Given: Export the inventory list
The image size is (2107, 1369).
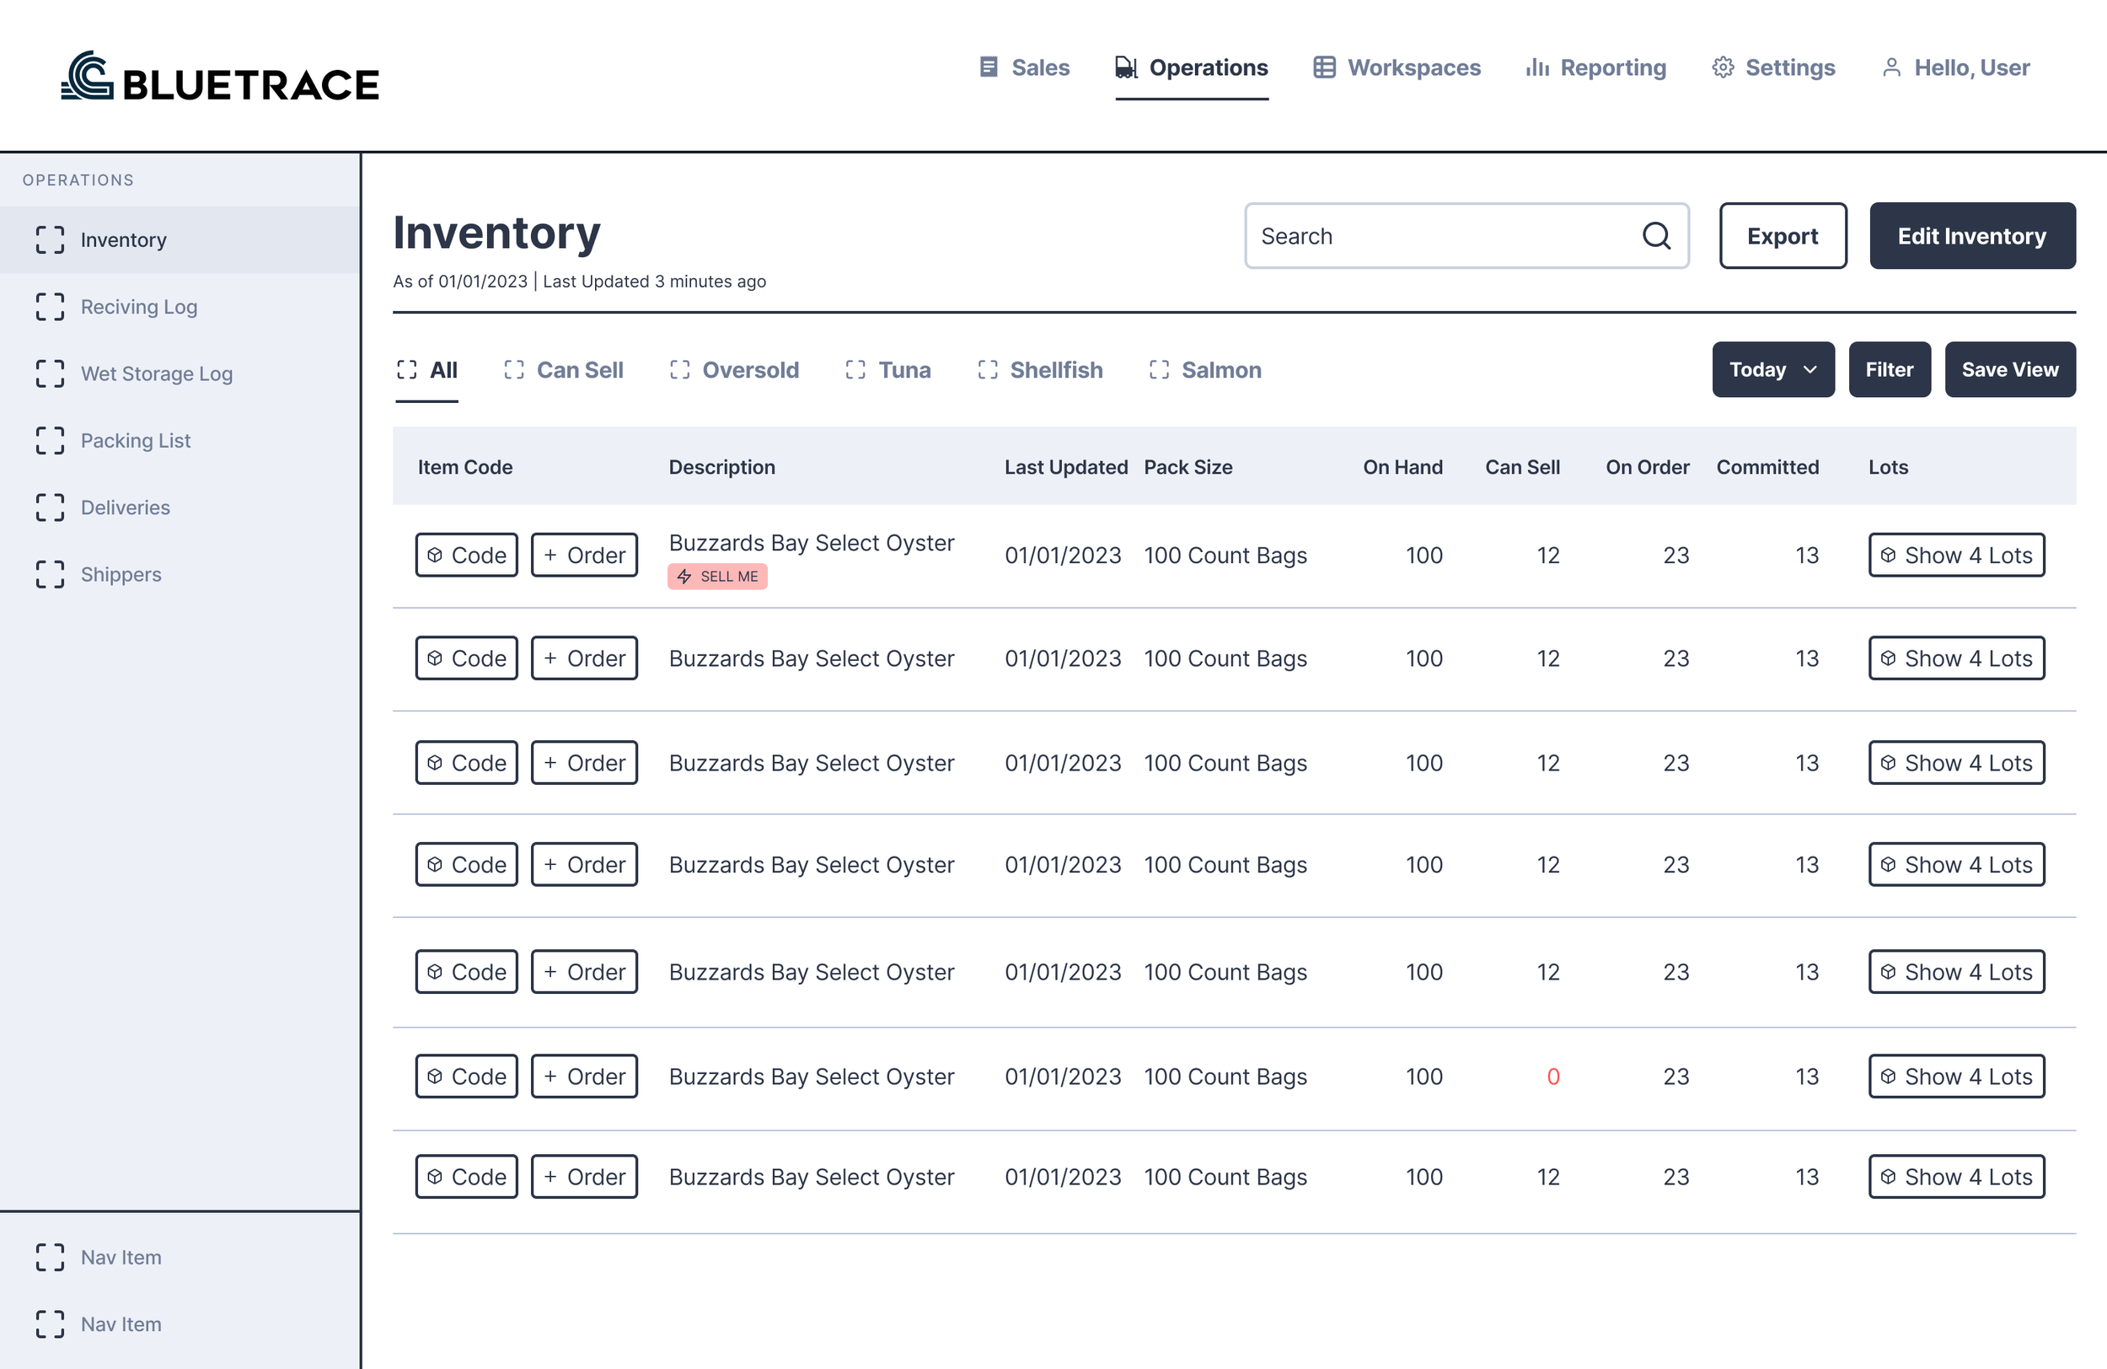Looking at the screenshot, I should 1782,235.
